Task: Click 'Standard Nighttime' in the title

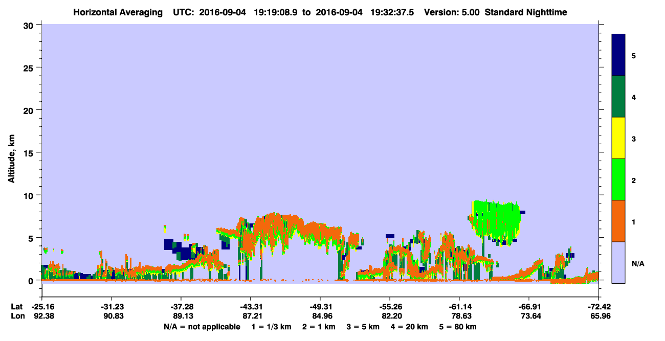Action: (526, 12)
